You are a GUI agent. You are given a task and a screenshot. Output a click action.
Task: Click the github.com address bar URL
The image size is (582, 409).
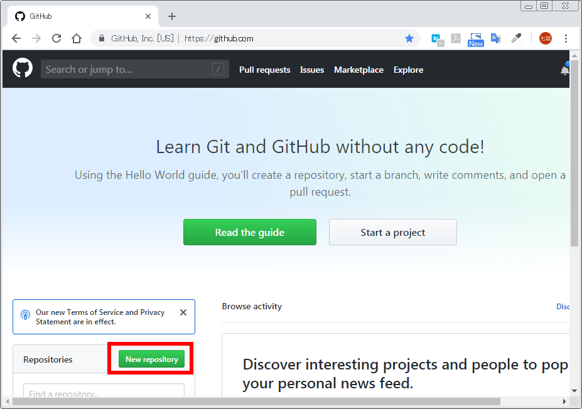tap(219, 38)
